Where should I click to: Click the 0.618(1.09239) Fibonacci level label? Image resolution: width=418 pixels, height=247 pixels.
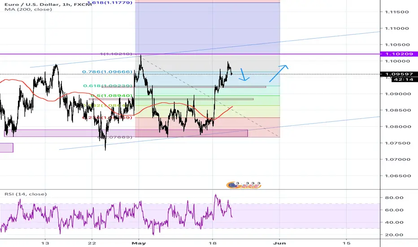(x=108, y=86)
